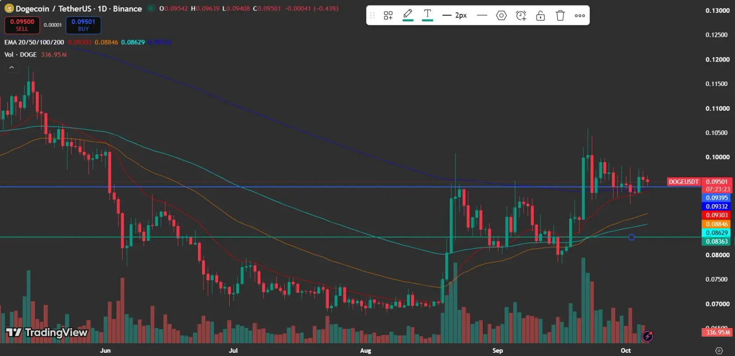
Task: Open the TradingView logo link
Action: (x=46, y=333)
